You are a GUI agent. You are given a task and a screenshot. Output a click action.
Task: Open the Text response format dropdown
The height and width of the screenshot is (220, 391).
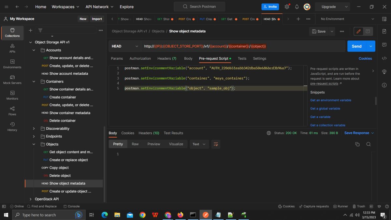(x=199, y=144)
